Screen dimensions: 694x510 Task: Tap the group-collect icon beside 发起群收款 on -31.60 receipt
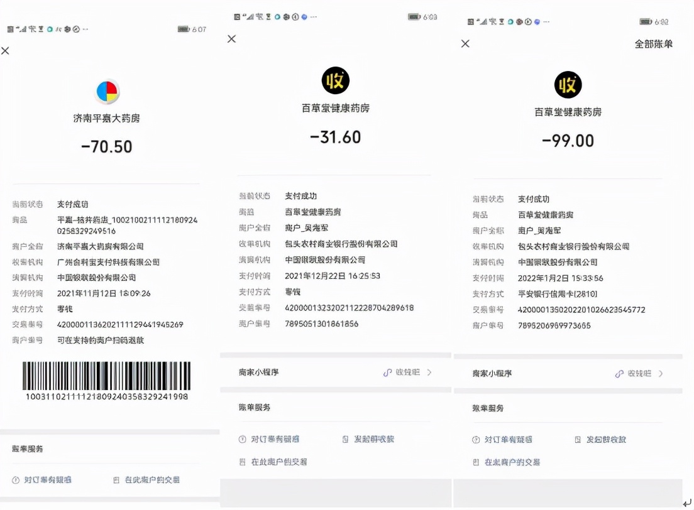345,439
